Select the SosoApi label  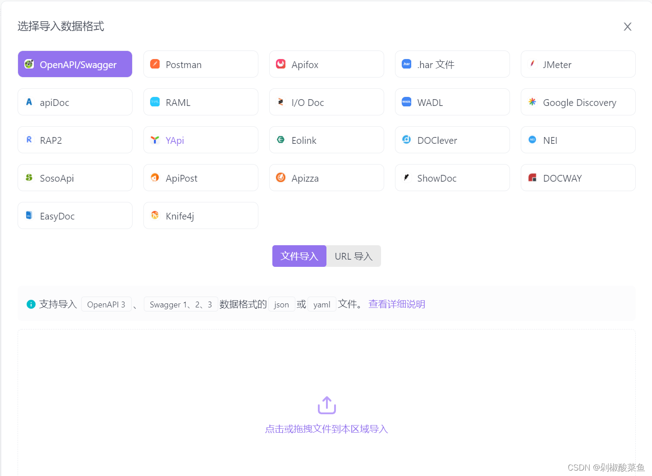(x=57, y=178)
